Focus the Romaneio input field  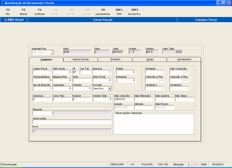(x=125, y=81)
